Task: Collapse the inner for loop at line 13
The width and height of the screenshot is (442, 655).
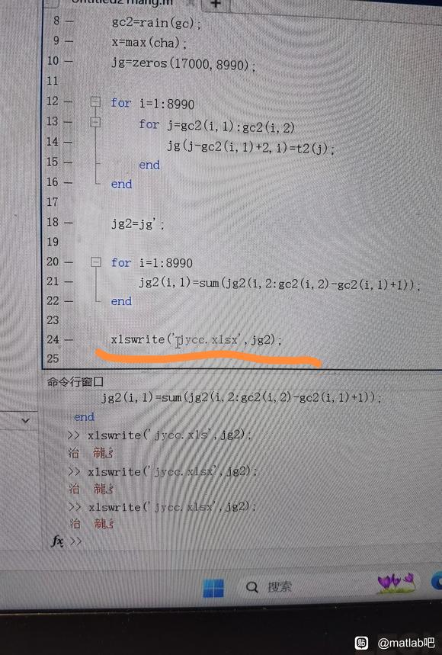Action: click(x=95, y=122)
